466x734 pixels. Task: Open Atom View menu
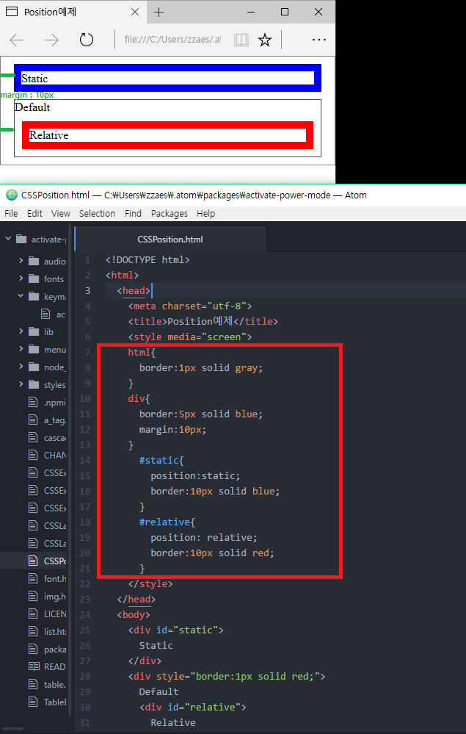(x=61, y=214)
